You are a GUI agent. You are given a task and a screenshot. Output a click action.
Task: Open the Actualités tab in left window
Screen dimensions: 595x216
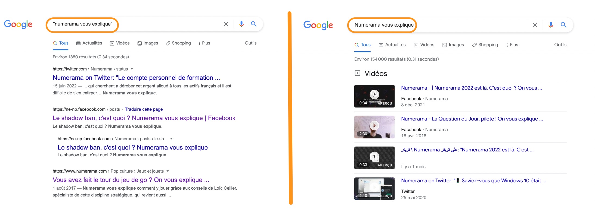click(89, 43)
